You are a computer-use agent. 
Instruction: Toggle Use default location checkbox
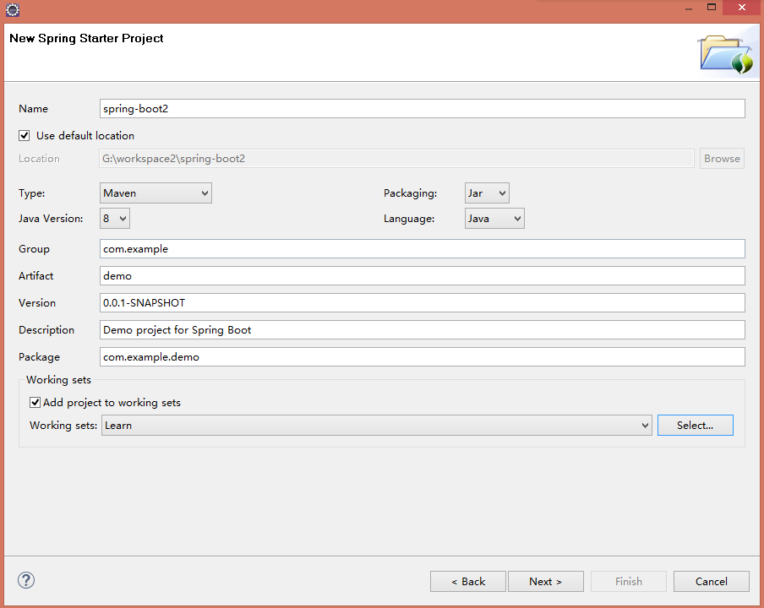point(24,136)
